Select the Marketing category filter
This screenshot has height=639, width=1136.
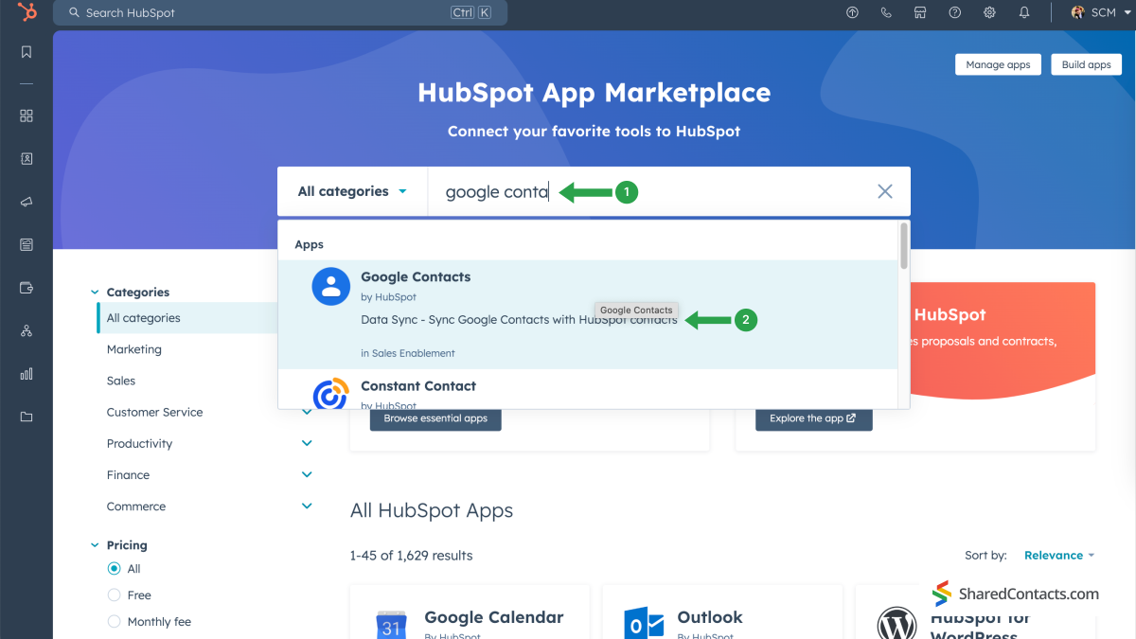(134, 349)
